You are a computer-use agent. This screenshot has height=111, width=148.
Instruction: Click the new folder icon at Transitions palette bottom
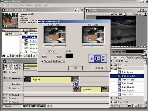click(136, 106)
